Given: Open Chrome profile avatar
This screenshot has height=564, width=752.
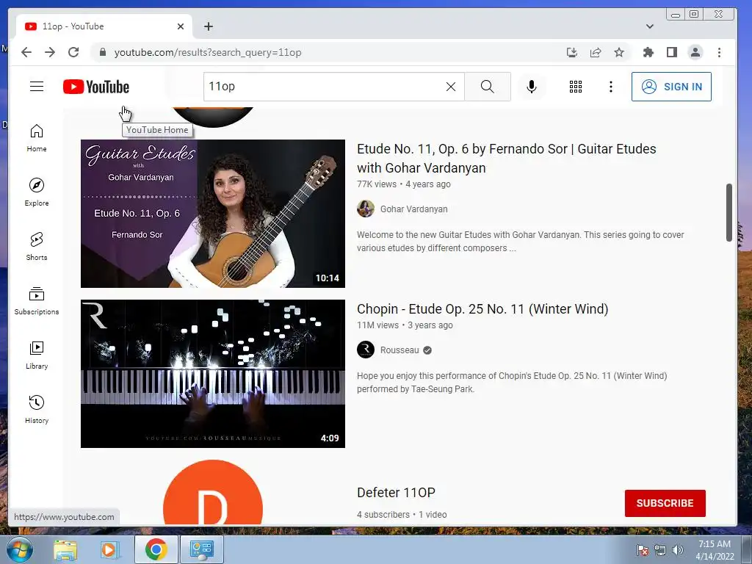Looking at the screenshot, I should [x=695, y=52].
